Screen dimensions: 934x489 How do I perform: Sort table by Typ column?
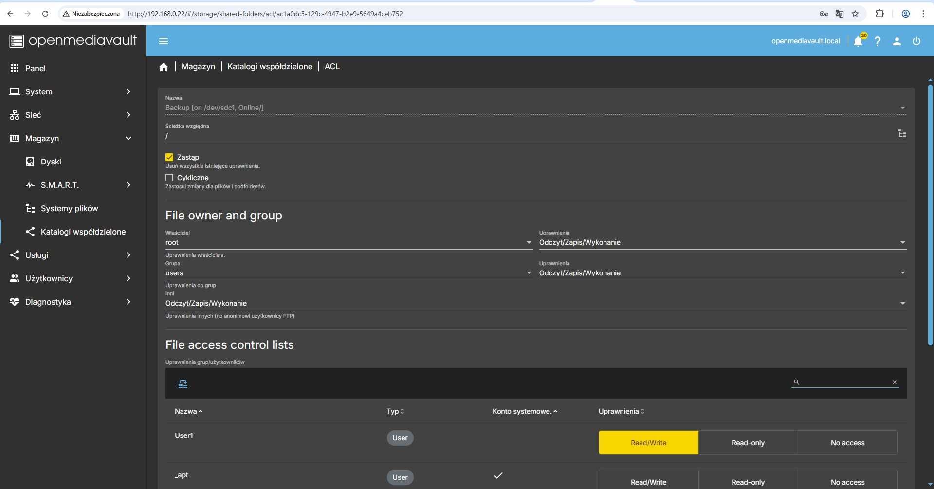395,411
